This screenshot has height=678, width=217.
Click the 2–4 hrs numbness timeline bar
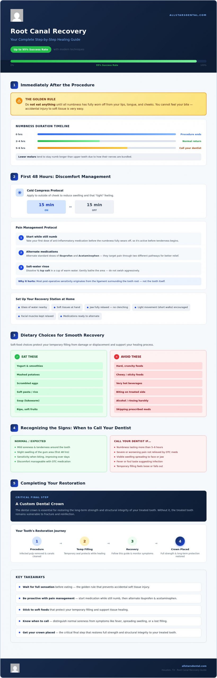[107, 141]
